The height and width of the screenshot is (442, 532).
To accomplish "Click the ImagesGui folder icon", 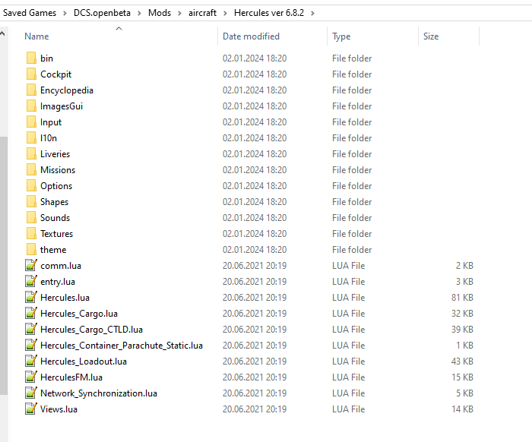I will click(31, 106).
